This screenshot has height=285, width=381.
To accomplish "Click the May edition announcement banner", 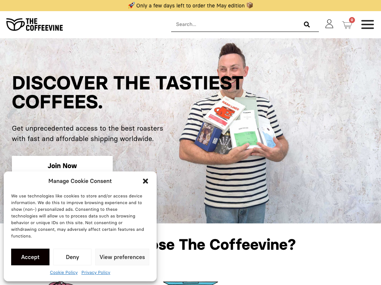I will (x=190, y=6).
